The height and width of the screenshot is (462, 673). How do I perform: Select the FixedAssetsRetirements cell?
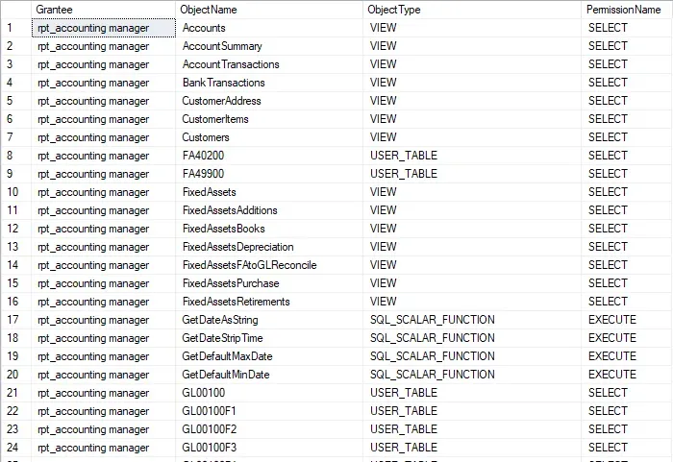click(x=236, y=302)
